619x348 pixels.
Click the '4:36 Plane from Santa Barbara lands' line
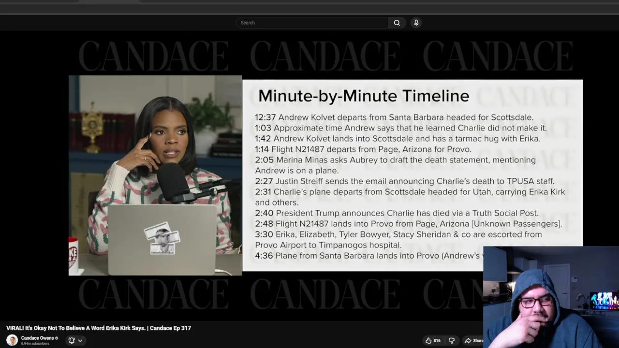tap(369, 256)
